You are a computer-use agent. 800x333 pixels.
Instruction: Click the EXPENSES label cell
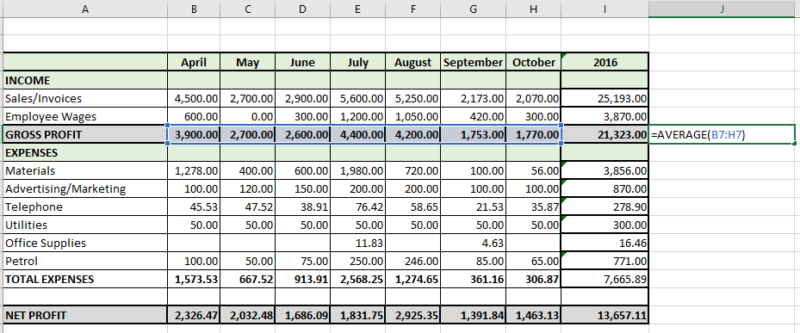[x=85, y=152]
